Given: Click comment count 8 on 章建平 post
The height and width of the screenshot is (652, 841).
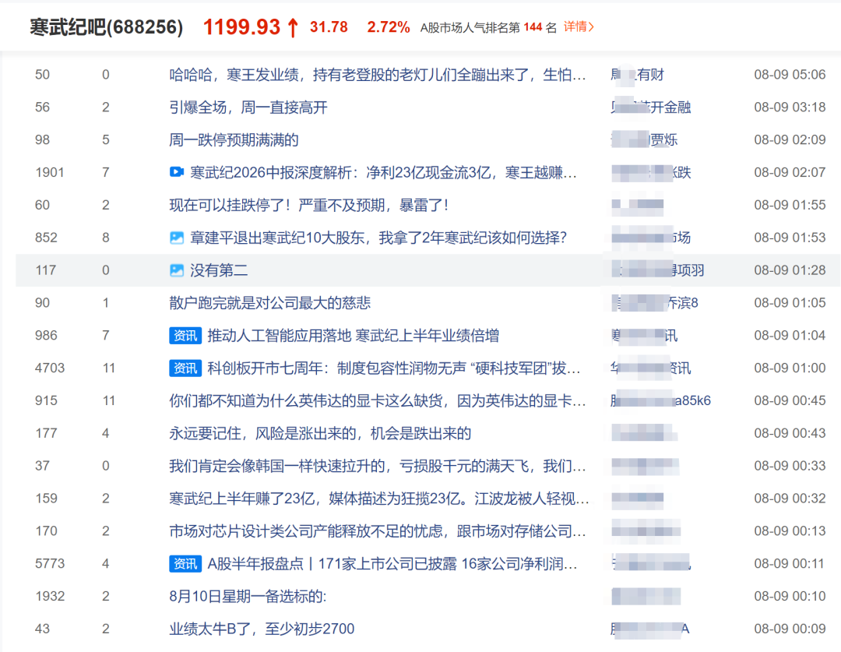Looking at the screenshot, I should click(x=106, y=238).
